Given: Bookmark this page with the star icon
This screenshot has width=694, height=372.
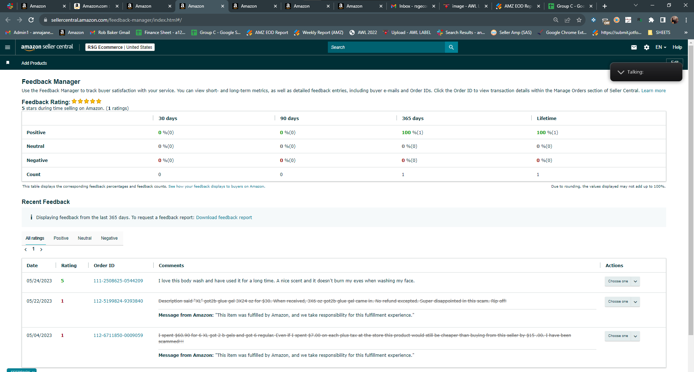Looking at the screenshot, I should 579,20.
